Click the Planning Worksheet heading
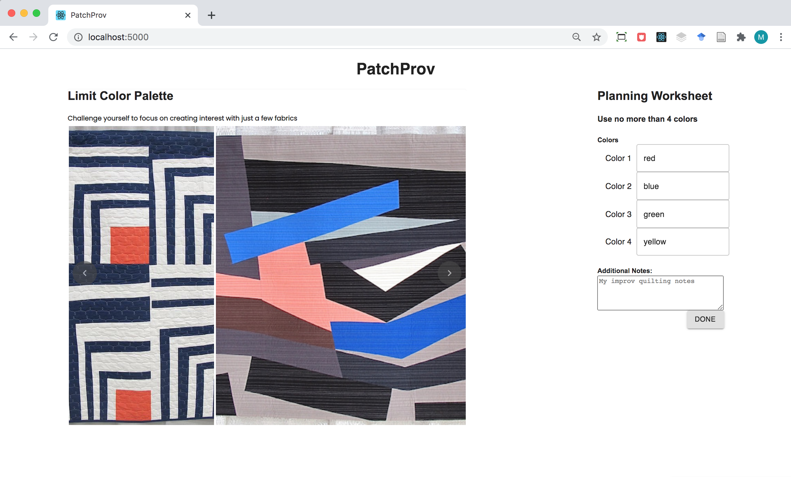 coord(655,96)
